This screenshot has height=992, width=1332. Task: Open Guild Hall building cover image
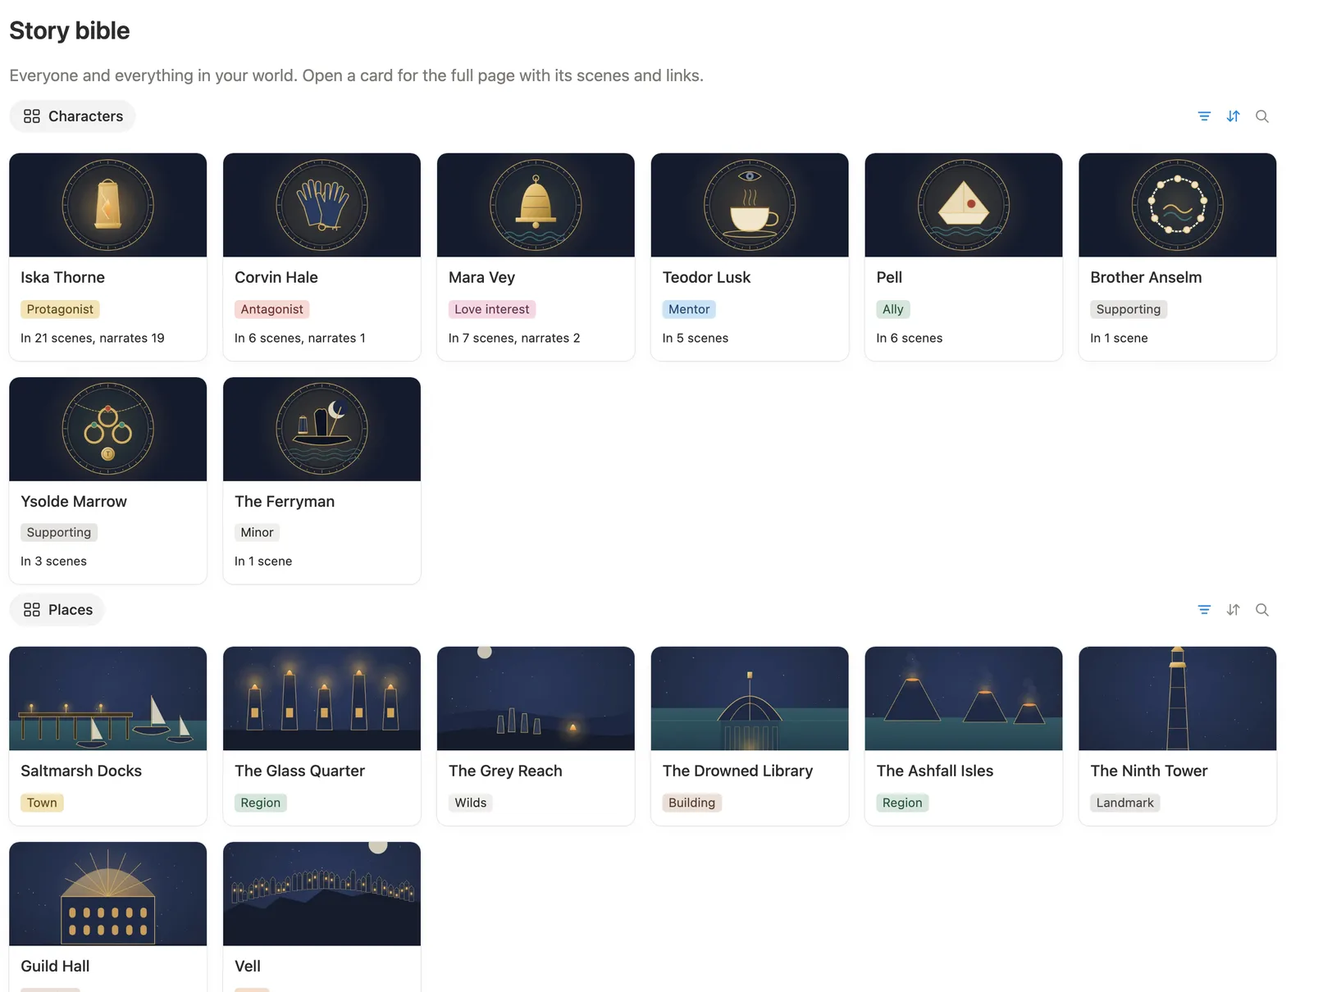[x=108, y=894]
